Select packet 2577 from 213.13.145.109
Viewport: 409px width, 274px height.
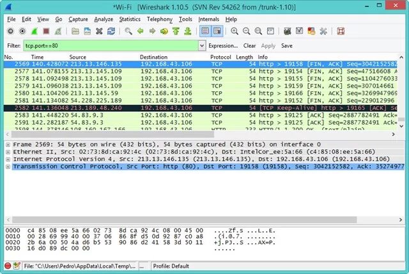200,71
